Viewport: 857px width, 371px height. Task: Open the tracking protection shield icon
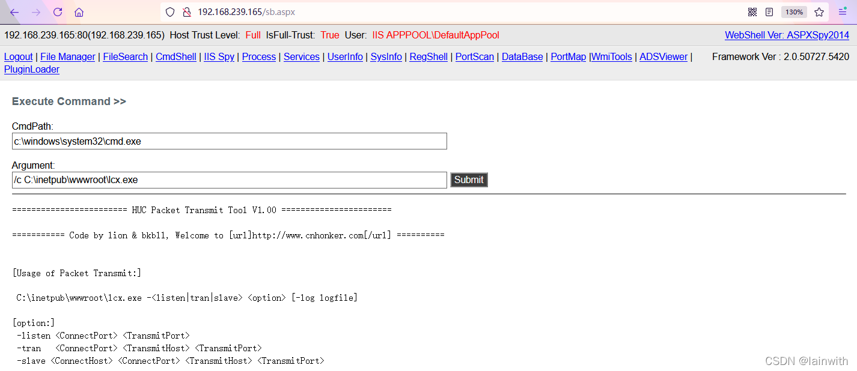(x=170, y=12)
